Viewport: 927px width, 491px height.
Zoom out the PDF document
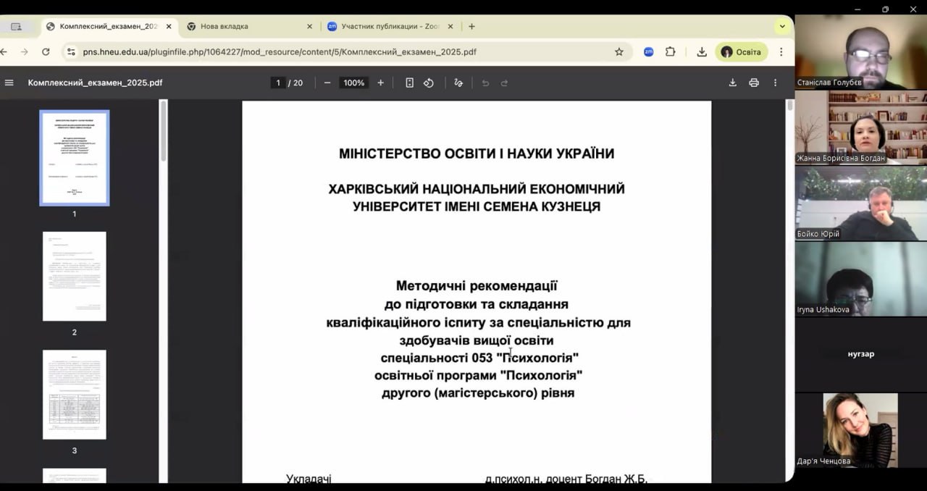click(x=327, y=83)
